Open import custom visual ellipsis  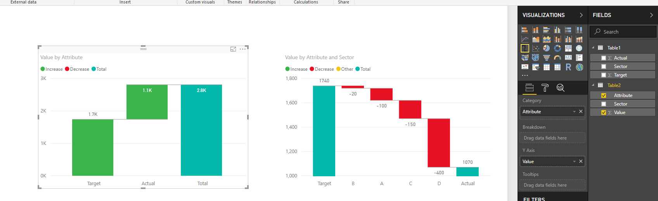tap(525, 75)
